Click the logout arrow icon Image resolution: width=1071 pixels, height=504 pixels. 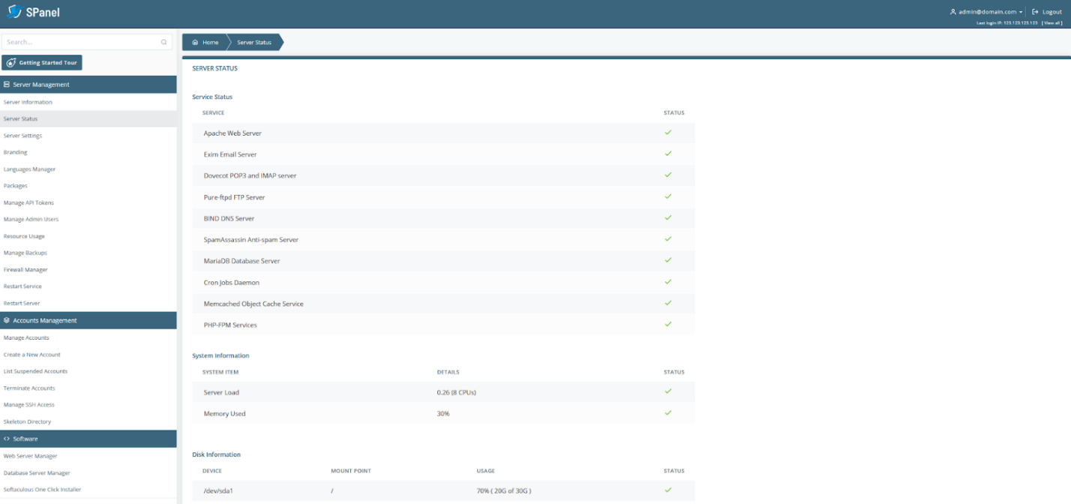tap(1033, 11)
